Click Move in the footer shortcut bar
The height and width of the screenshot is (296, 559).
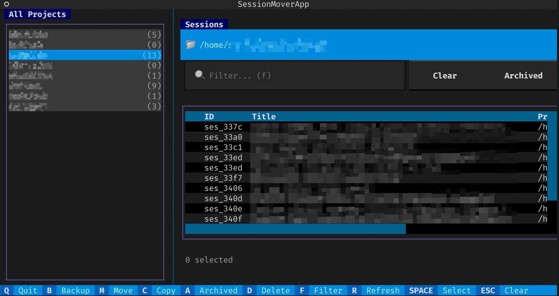(x=123, y=291)
